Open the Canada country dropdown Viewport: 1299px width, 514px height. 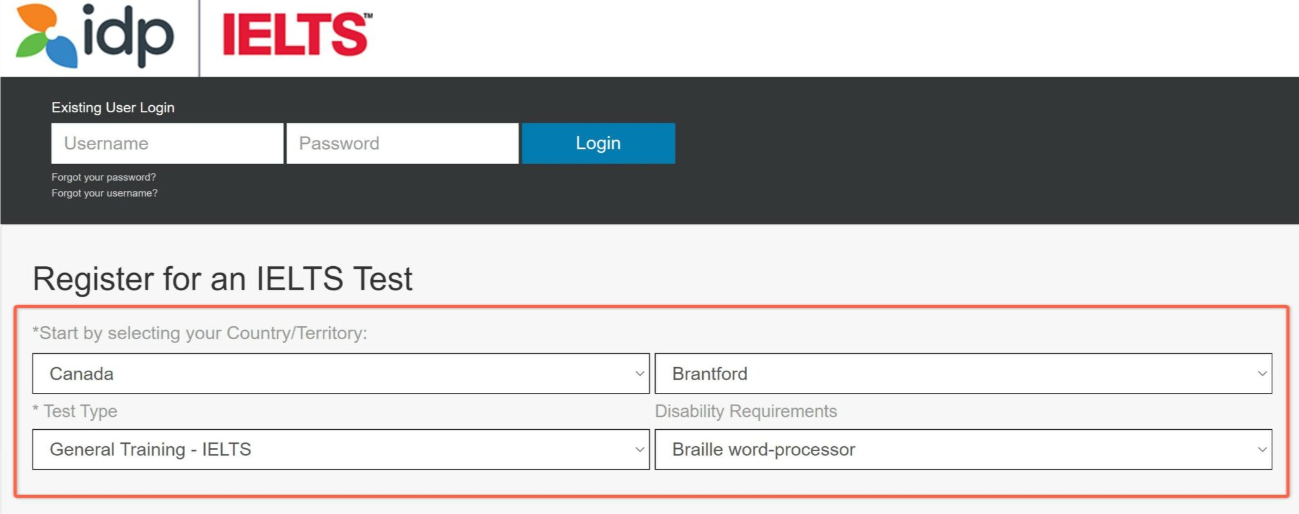(x=341, y=373)
